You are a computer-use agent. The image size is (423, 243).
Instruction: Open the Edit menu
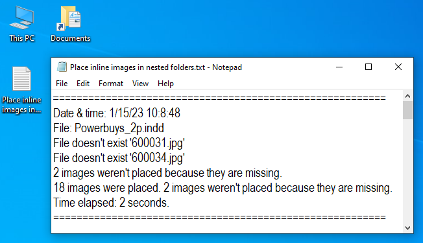83,84
